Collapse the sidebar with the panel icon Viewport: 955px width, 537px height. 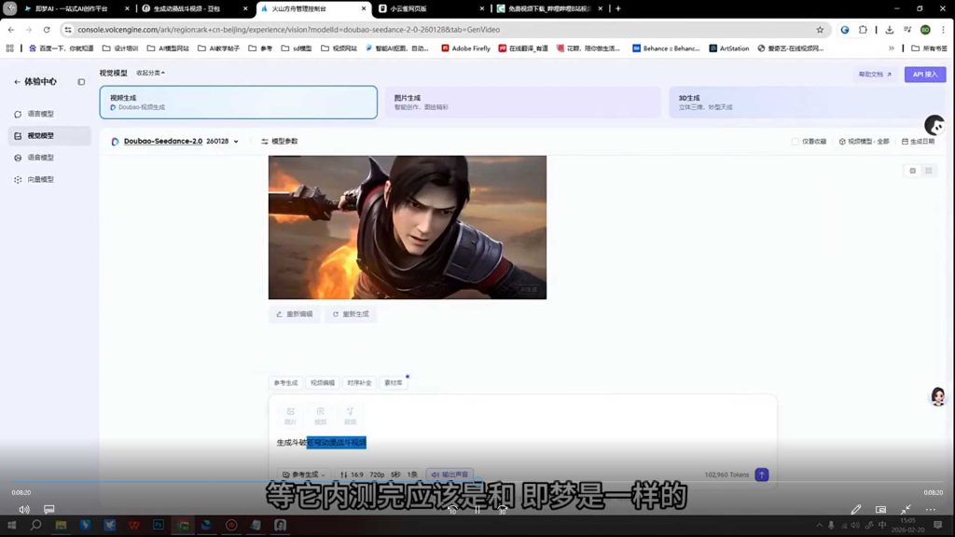[81, 82]
